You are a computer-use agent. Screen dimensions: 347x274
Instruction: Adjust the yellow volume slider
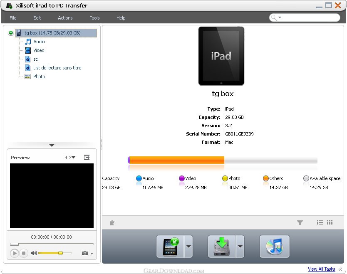(x=55, y=253)
